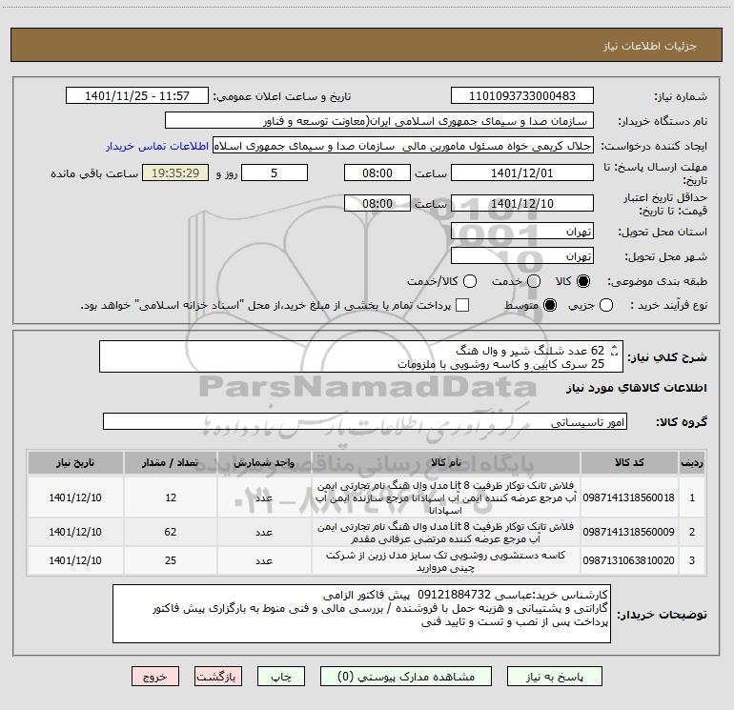Screen dimensions: 734x710
Task: Click the شماره نیاز field 1101093733000483
Action: (522, 95)
